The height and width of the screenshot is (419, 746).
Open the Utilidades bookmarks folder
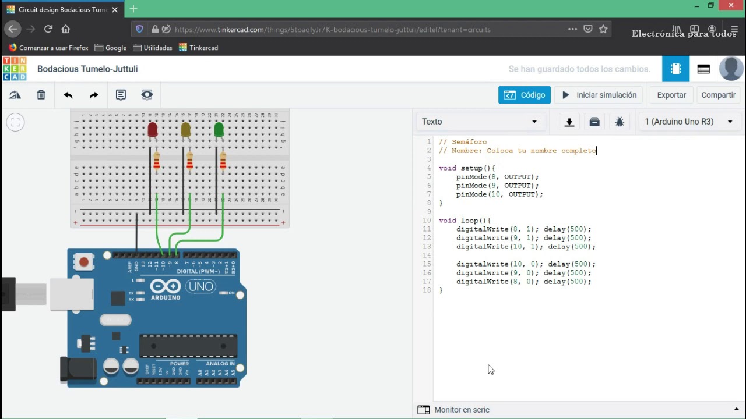click(x=153, y=48)
